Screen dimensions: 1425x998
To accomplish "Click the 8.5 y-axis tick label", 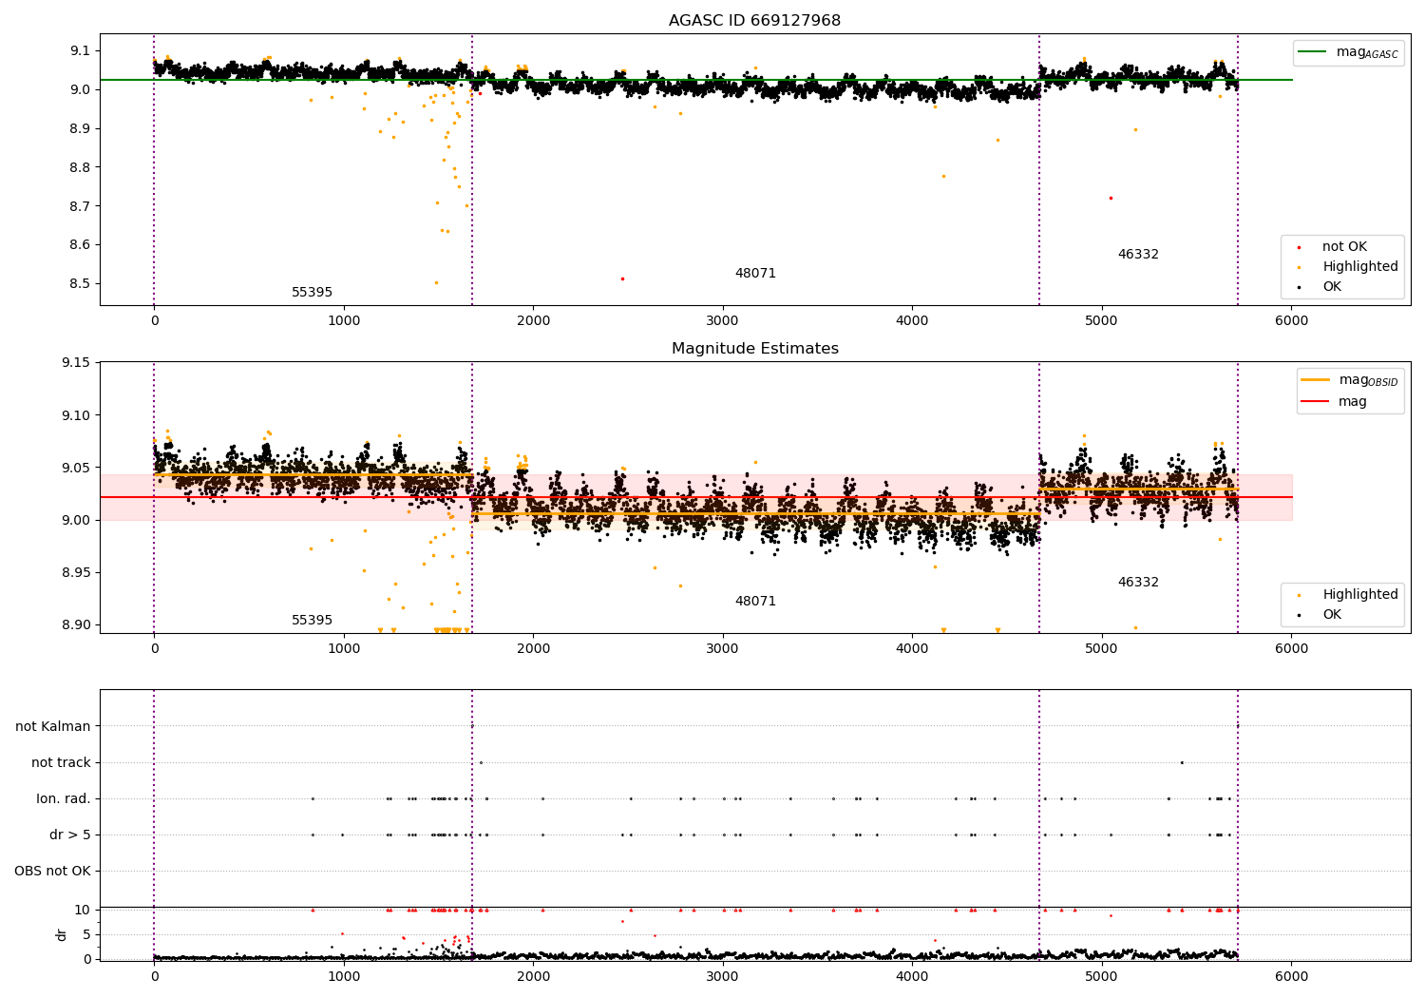I will pos(81,284).
